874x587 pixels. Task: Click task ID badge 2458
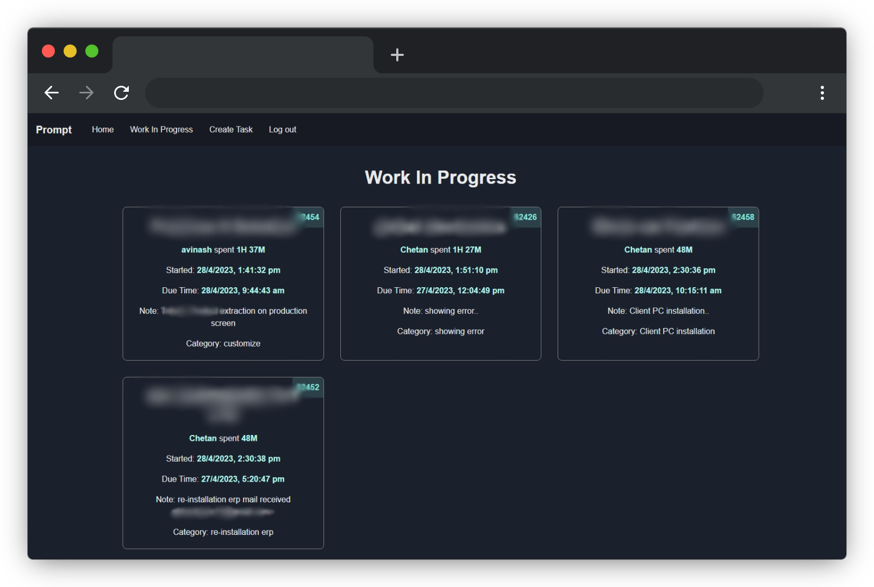pyautogui.click(x=744, y=217)
